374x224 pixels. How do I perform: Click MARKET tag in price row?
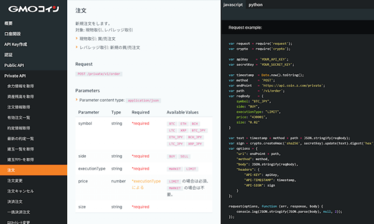pyautogui.click(x=175, y=188)
